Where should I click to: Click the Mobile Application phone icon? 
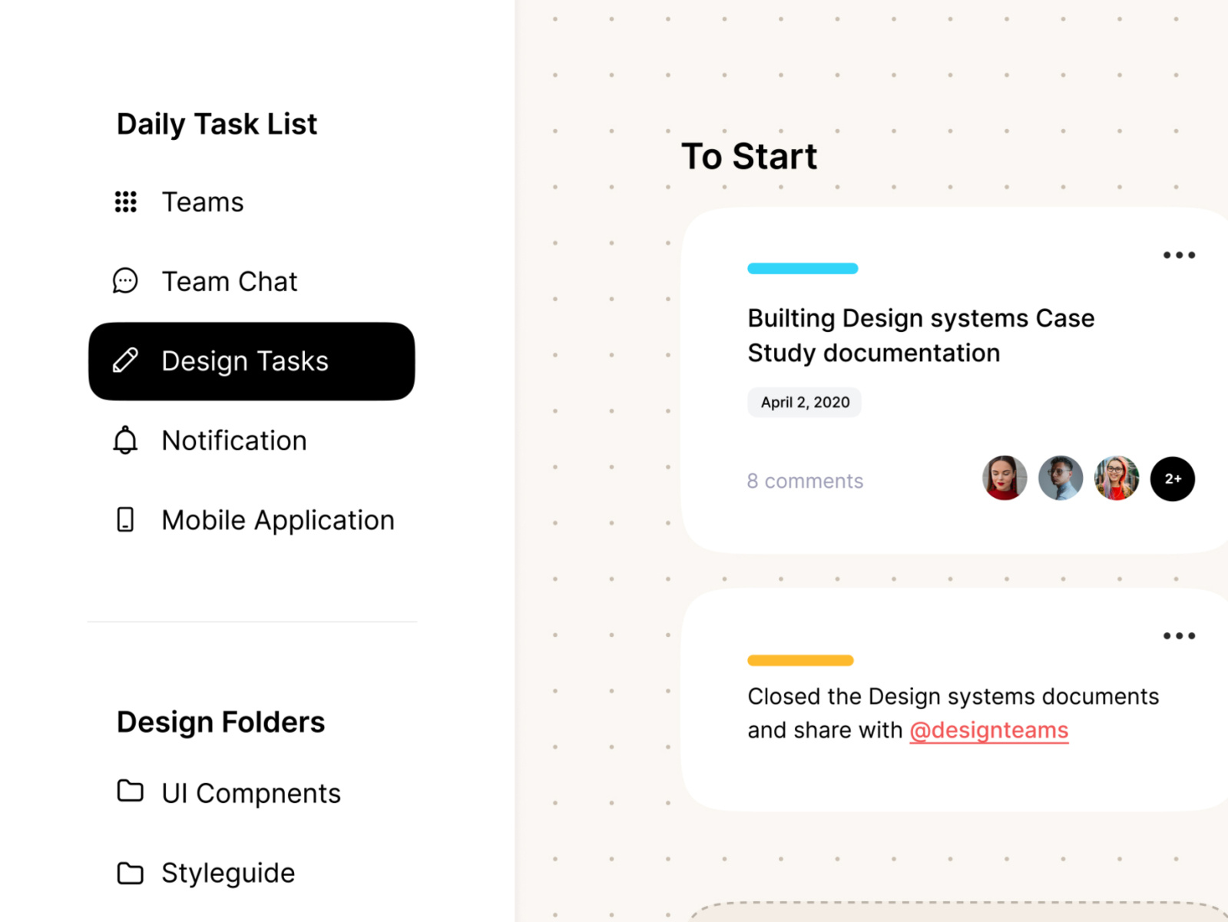(x=125, y=519)
